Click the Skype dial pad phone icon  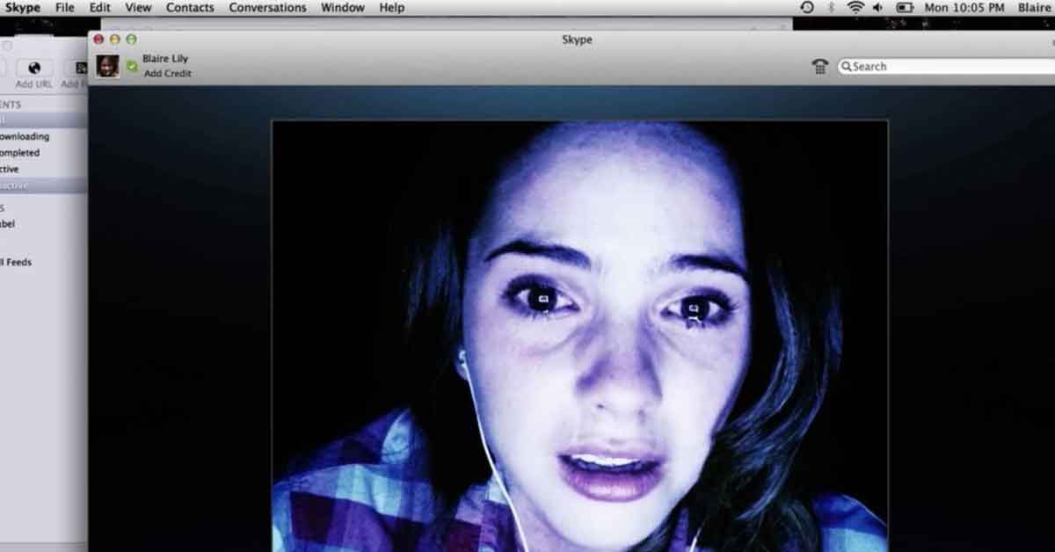click(x=819, y=67)
